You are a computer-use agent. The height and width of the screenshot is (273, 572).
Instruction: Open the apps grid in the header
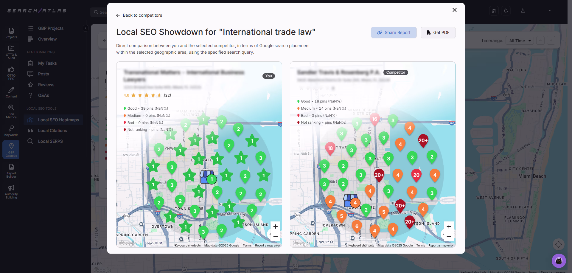click(494, 10)
